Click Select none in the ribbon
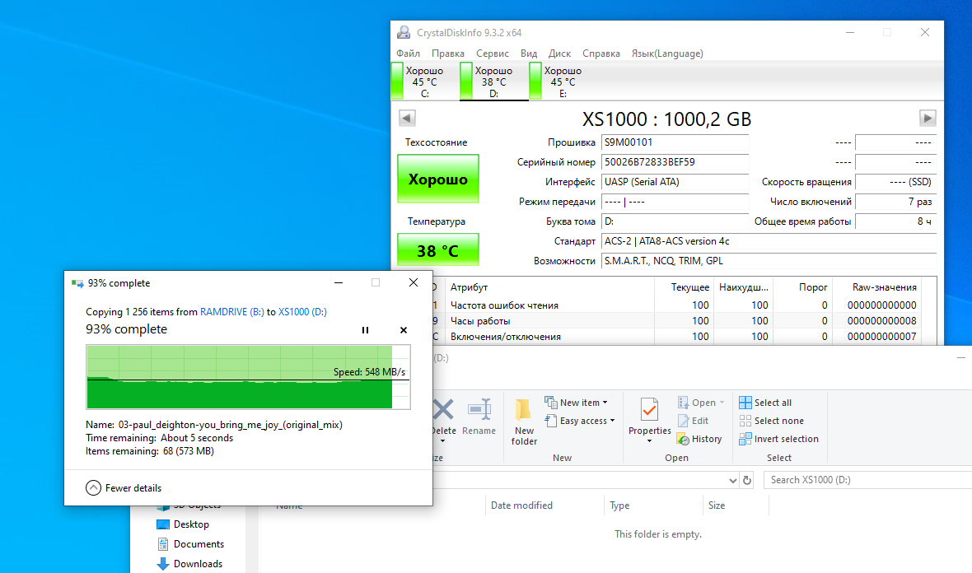This screenshot has width=972, height=573. click(x=771, y=422)
